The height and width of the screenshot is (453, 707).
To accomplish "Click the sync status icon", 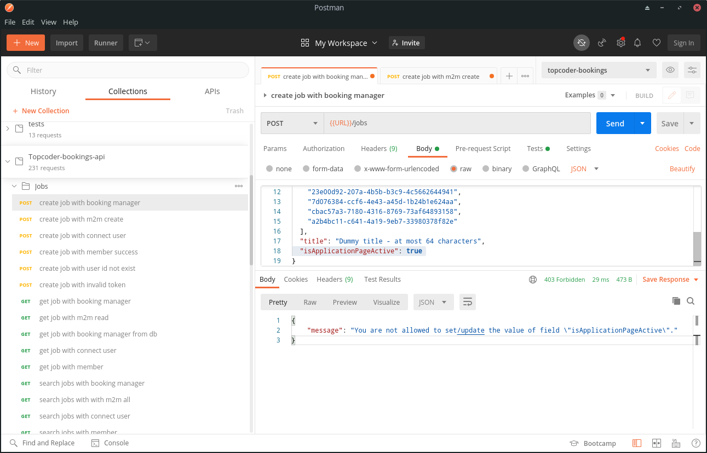I will [x=582, y=43].
